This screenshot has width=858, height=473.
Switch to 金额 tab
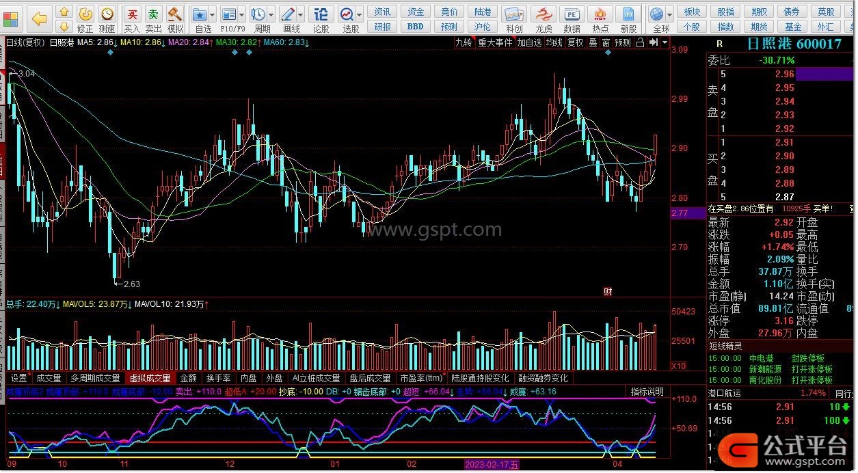(189, 378)
